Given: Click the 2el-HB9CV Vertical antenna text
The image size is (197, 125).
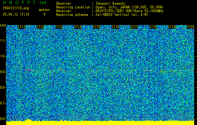Looking at the screenshot, I should point(122,15).
